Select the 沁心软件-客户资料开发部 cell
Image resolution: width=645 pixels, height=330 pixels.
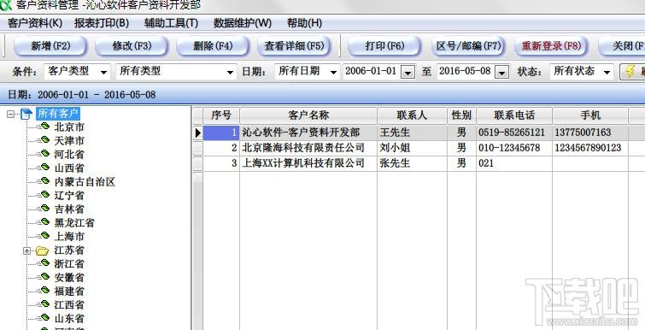(308, 133)
